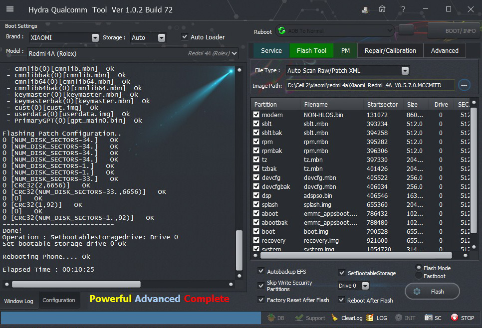Uncheck Factory Reset After Flash
Viewport: 482px width, 328px height.
(261, 300)
